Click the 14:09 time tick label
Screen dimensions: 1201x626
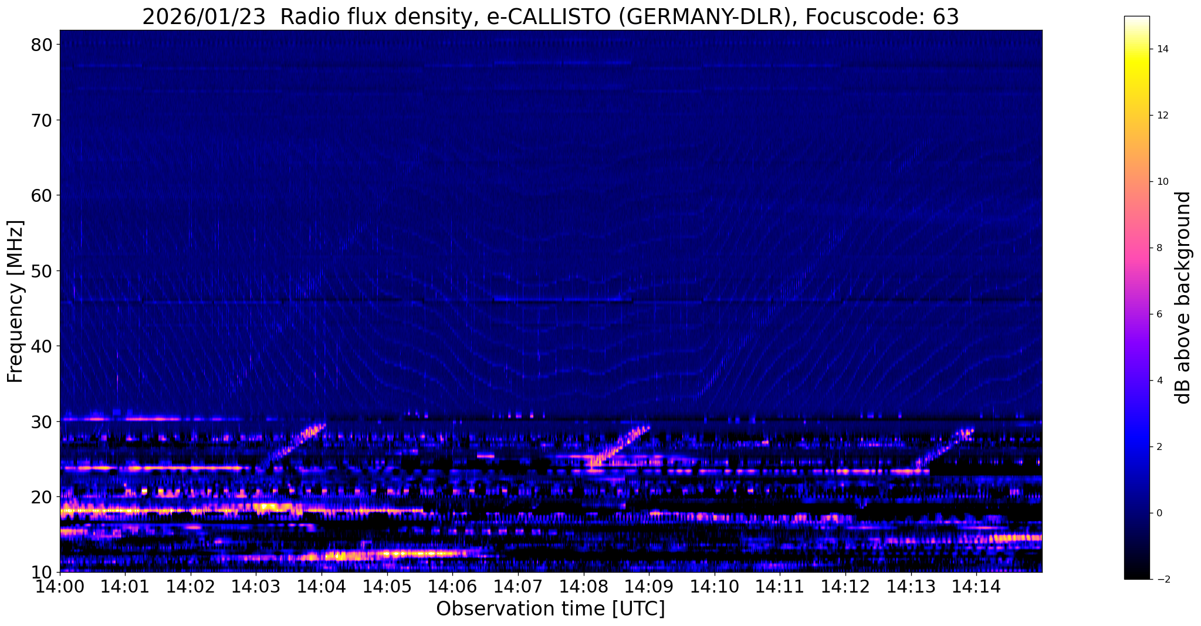[x=649, y=586]
